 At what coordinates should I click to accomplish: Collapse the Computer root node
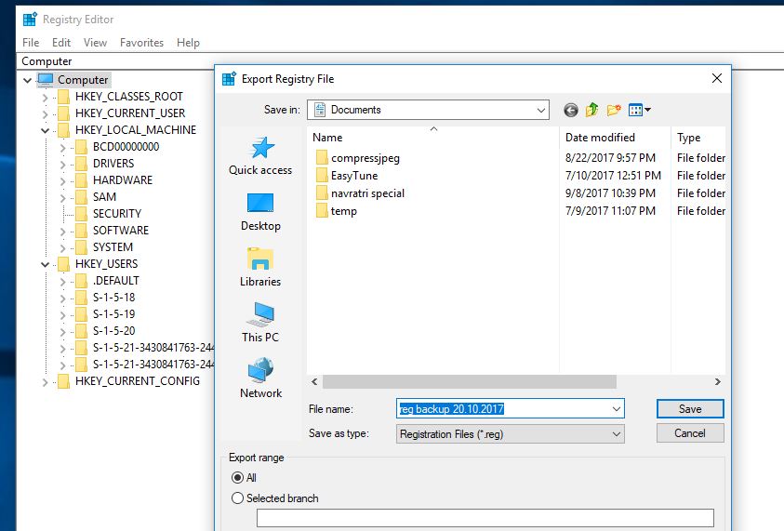point(28,80)
